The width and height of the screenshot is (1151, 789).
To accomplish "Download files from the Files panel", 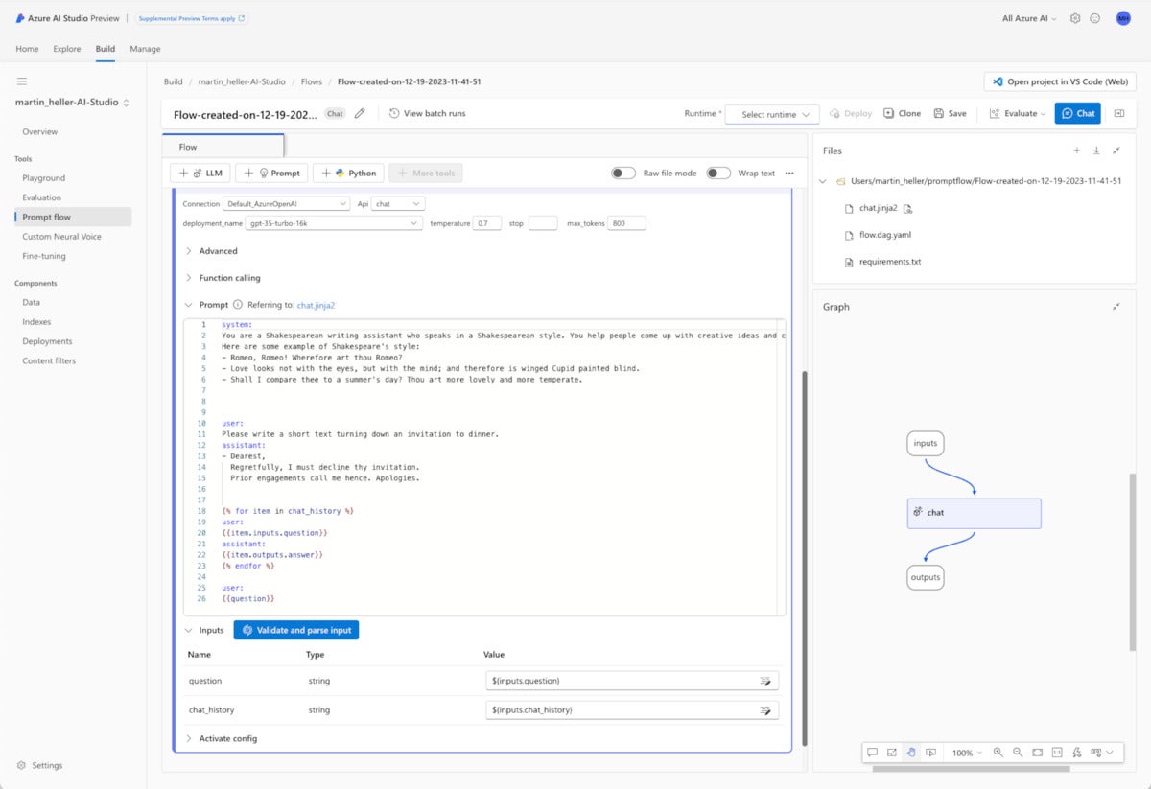I will pyautogui.click(x=1096, y=151).
